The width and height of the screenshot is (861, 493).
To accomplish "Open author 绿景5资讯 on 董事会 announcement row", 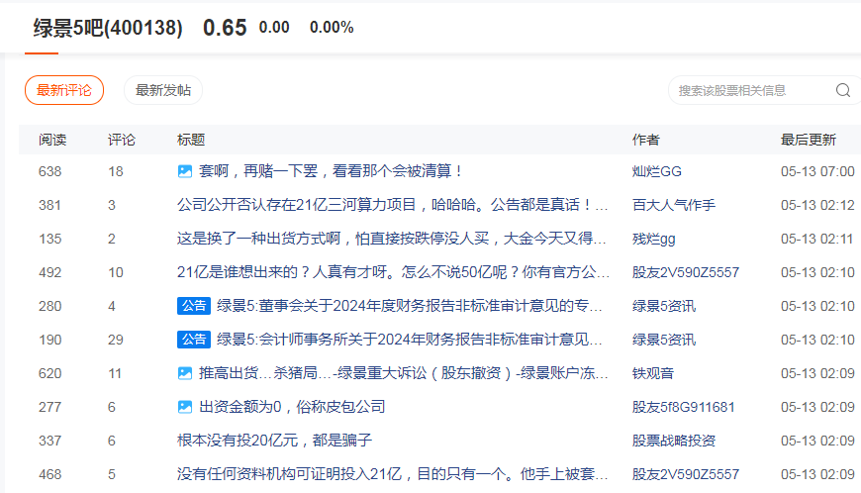I will pos(664,306).
